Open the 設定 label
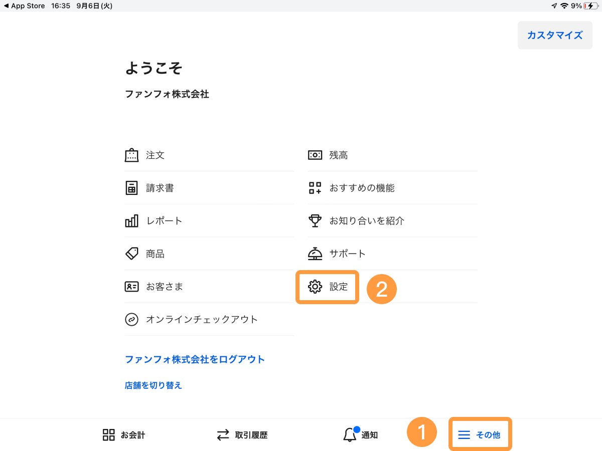Viewport: 602px width, 451px height. point(339,287)
